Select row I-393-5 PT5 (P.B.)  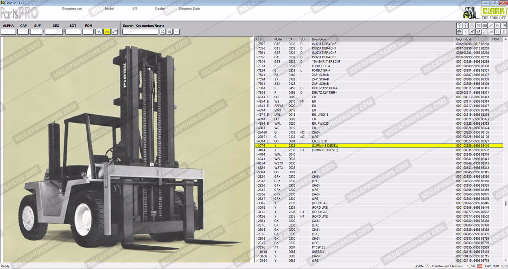point(379,247)
